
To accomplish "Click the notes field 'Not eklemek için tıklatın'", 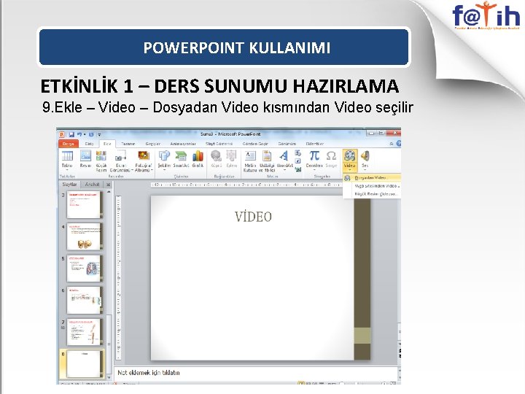I will point(257,373).
